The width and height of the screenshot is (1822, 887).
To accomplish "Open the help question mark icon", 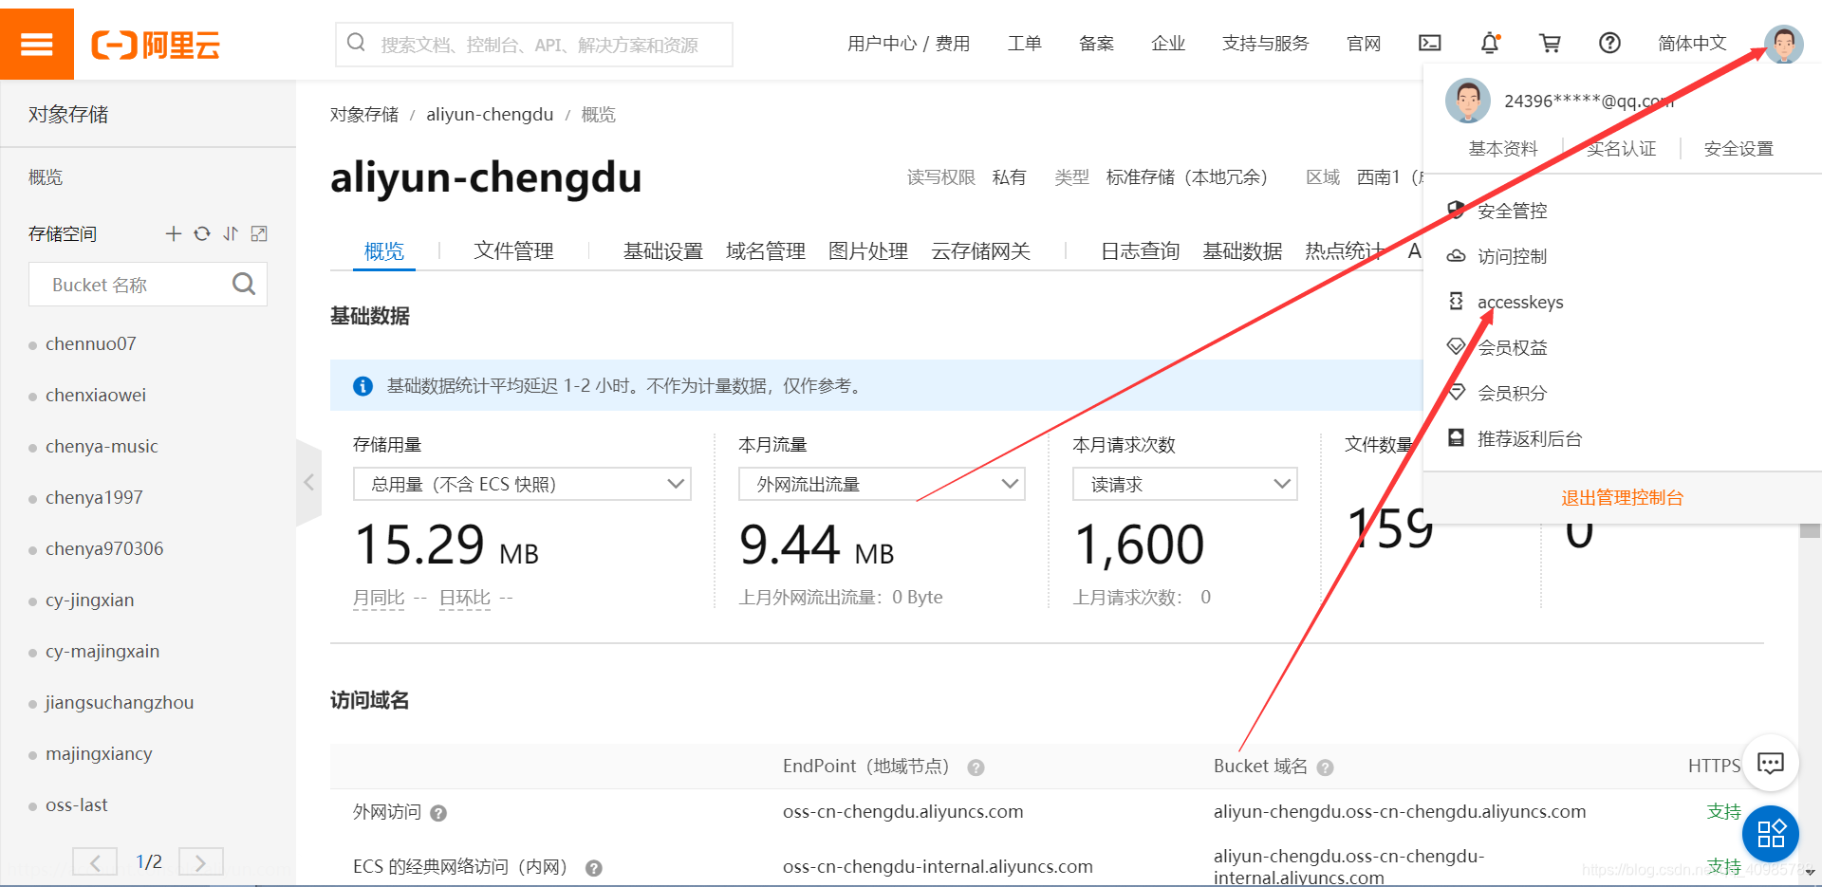I will click(x=1609, y=43).
